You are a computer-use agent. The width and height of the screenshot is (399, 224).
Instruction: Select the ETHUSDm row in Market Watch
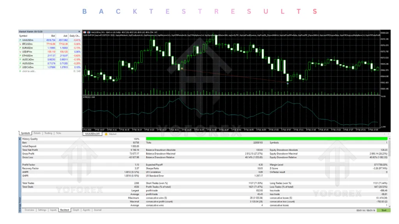[x=50, y=56]
